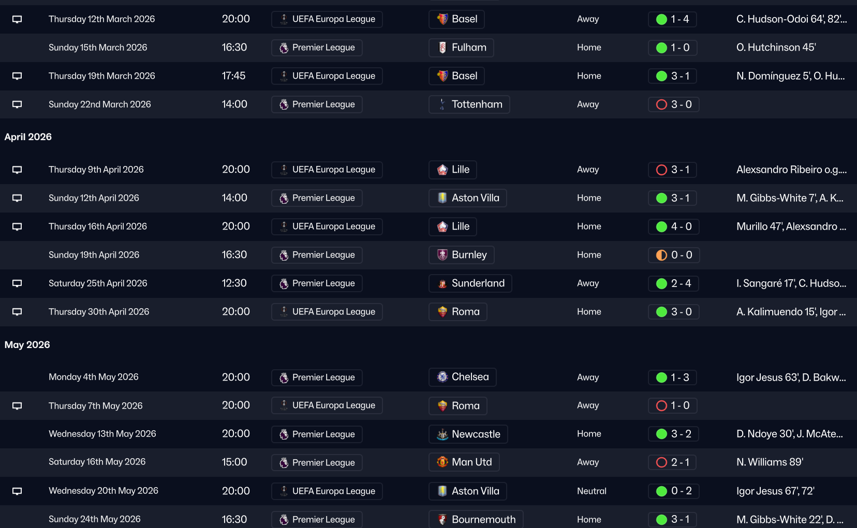
Task: Click the Newcastle club crest
Action: pos(442,434)
